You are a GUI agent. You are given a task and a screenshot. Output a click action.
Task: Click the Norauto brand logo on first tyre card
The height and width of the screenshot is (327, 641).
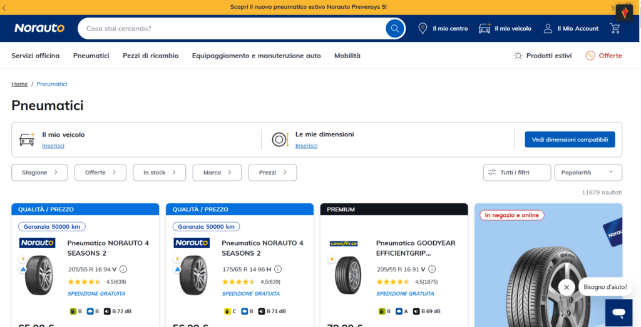[37, 243]
